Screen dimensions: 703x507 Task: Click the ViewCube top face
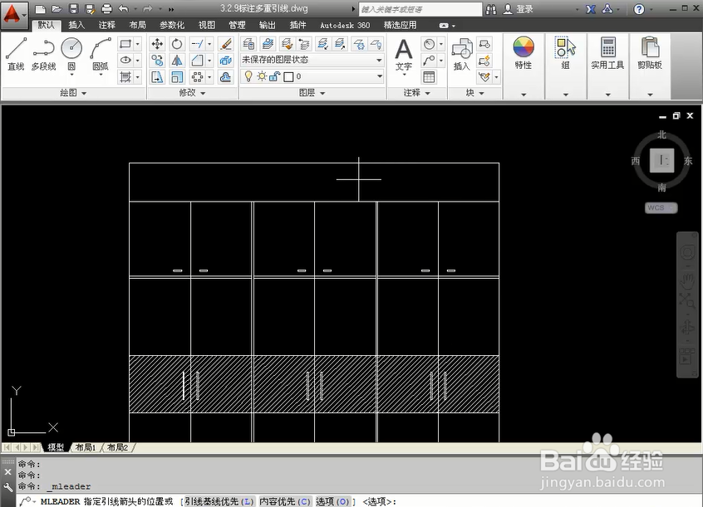(x=661, y=160)
